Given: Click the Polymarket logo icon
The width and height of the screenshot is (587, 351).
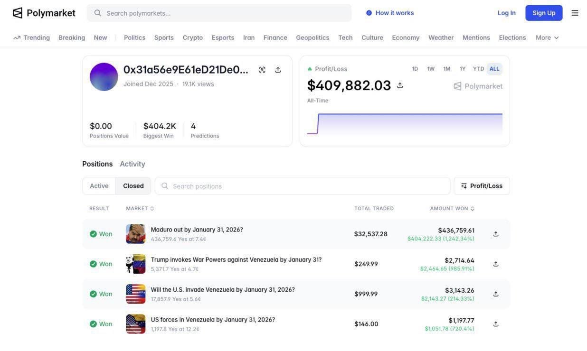Looking at the screenshot, I should click(x=18, y=13).
